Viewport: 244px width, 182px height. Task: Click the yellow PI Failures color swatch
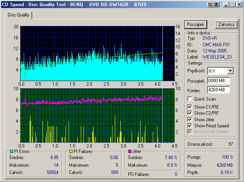[x=71, y=151]
